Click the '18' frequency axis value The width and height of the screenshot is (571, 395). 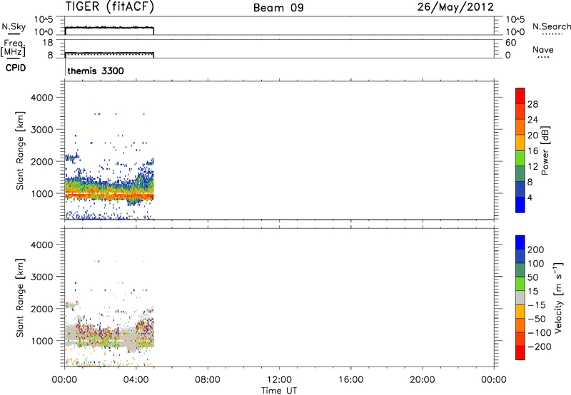[x=48, y=43]
